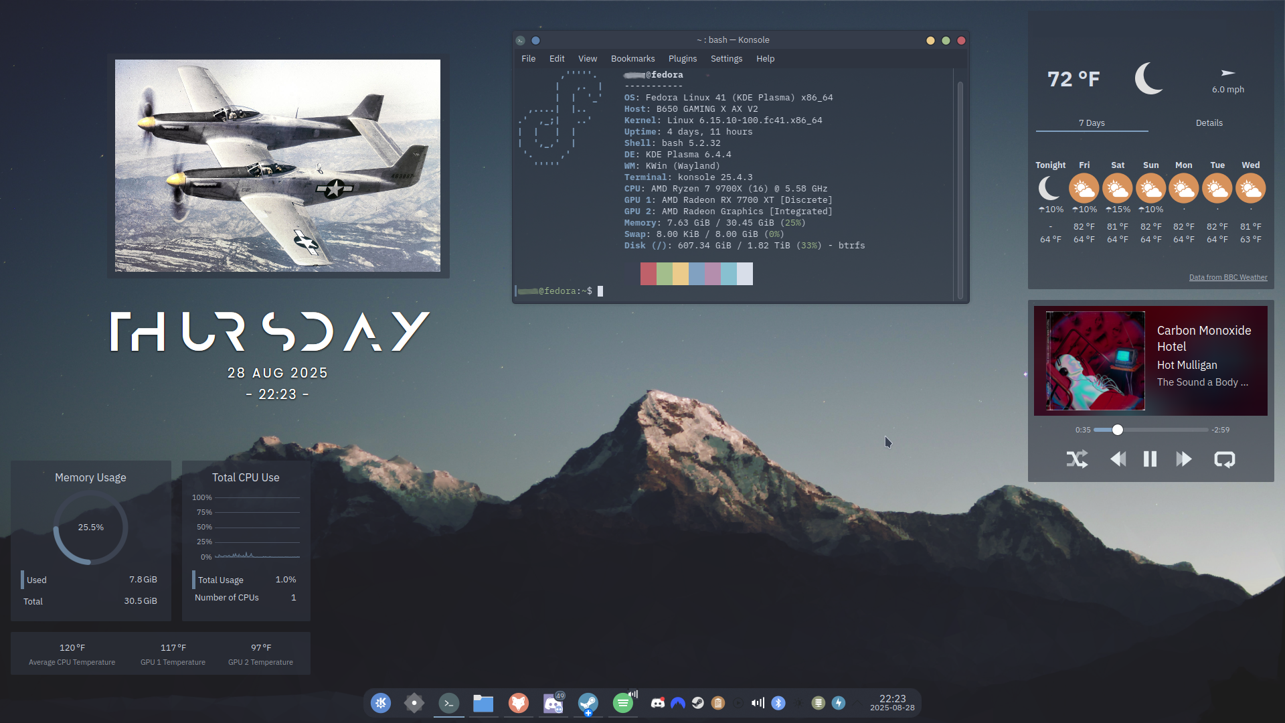Screen dimensions: 1285x723
Task: Click the remaining time -2:59 label
Action: pyautogui.click(x=1220, y=430)
